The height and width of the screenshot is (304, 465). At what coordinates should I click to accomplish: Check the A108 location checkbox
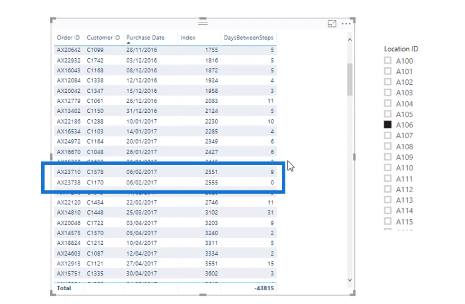388,146
